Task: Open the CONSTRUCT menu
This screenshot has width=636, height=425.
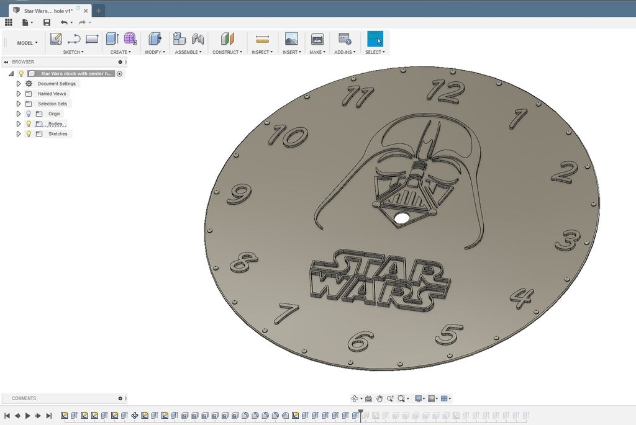Action: (x=227, y=52)
